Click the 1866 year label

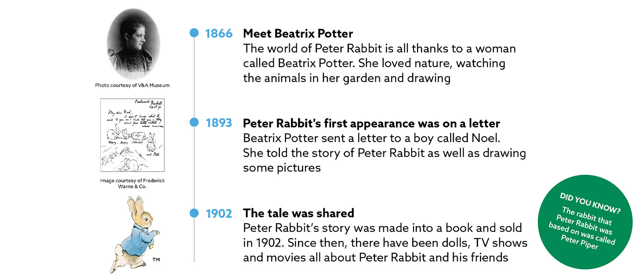point(219,34)
